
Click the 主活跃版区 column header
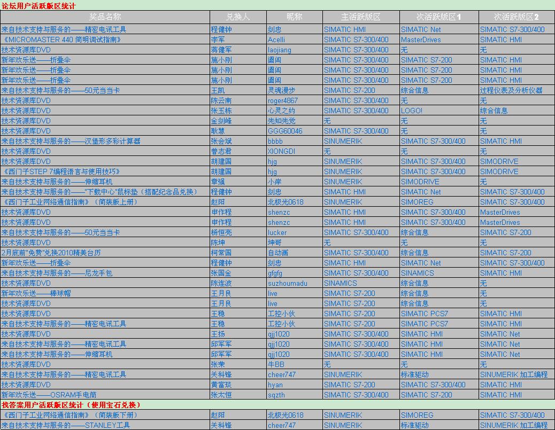361,17
